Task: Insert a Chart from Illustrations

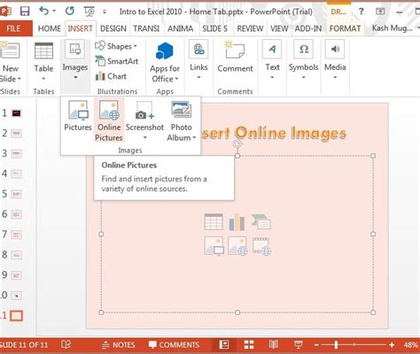Action: click(x=111, y=76)
